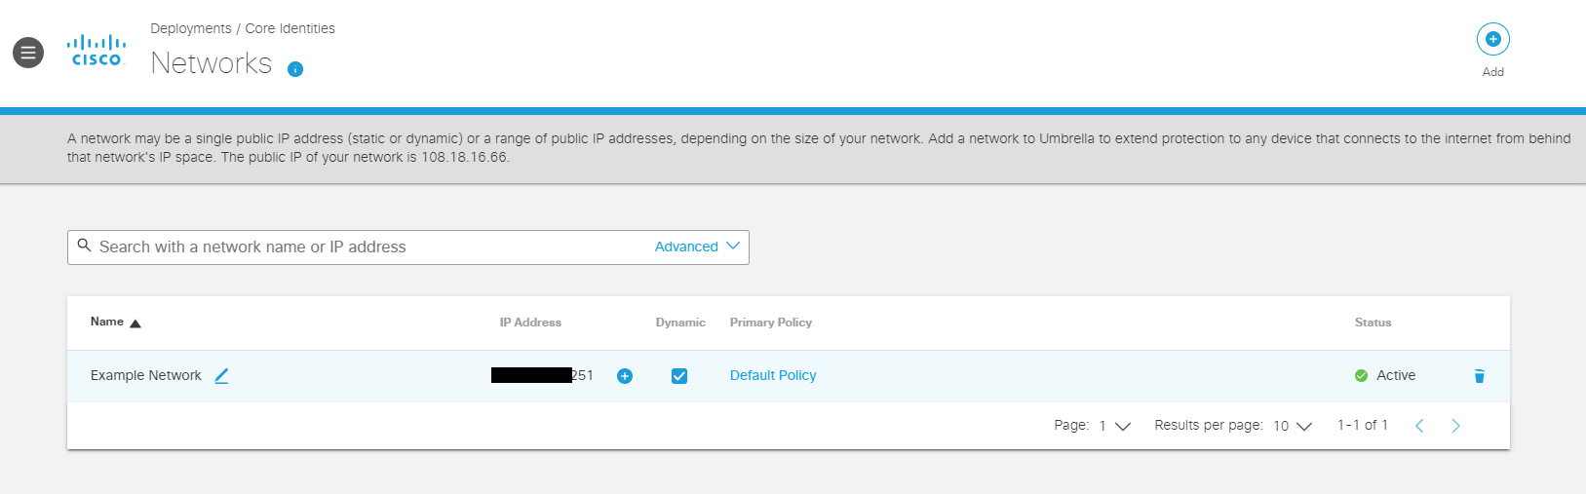Click plus icon next to IP address
Image resolution: width=1586 pixels, height=494 pixels.
tap(625, 376)
